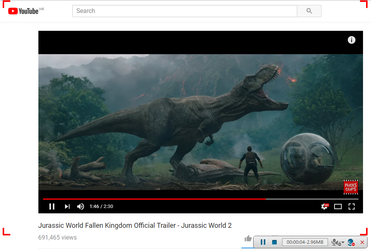Image resolution: width=371 pixels, height=251 pixels.
Task: Click inside the Search input field
Action: point(184,11)
